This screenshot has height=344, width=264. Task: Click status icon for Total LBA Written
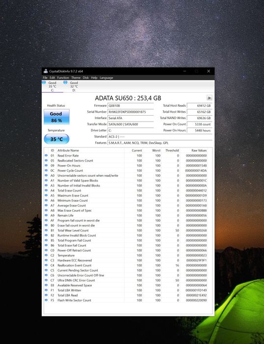(x=46, y=290)
